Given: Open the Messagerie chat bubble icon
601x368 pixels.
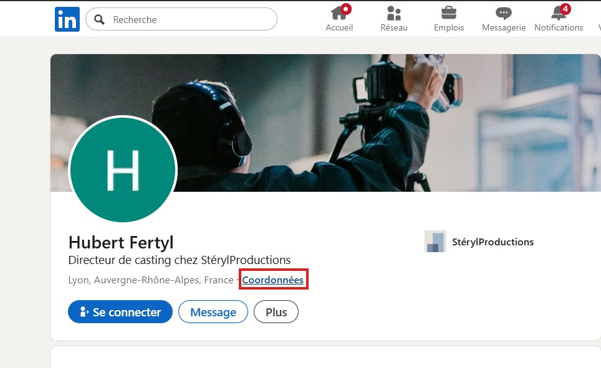Looking at the screenshot, I should click(503, 13).
